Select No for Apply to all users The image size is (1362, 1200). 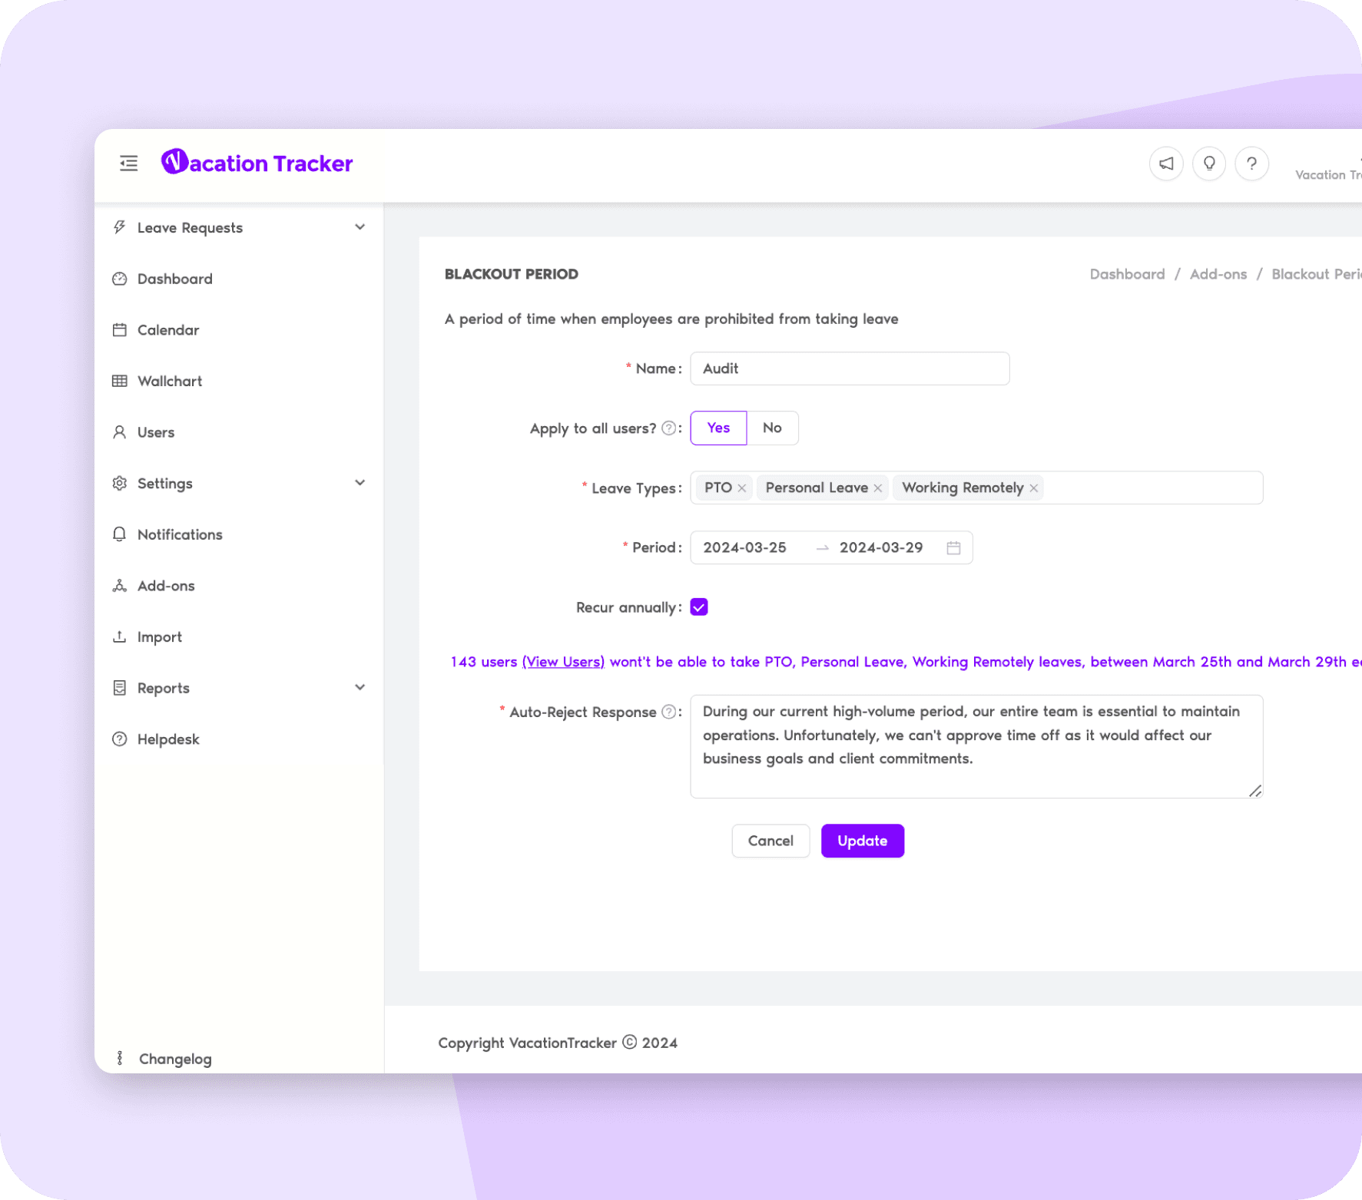pos(772,428)
